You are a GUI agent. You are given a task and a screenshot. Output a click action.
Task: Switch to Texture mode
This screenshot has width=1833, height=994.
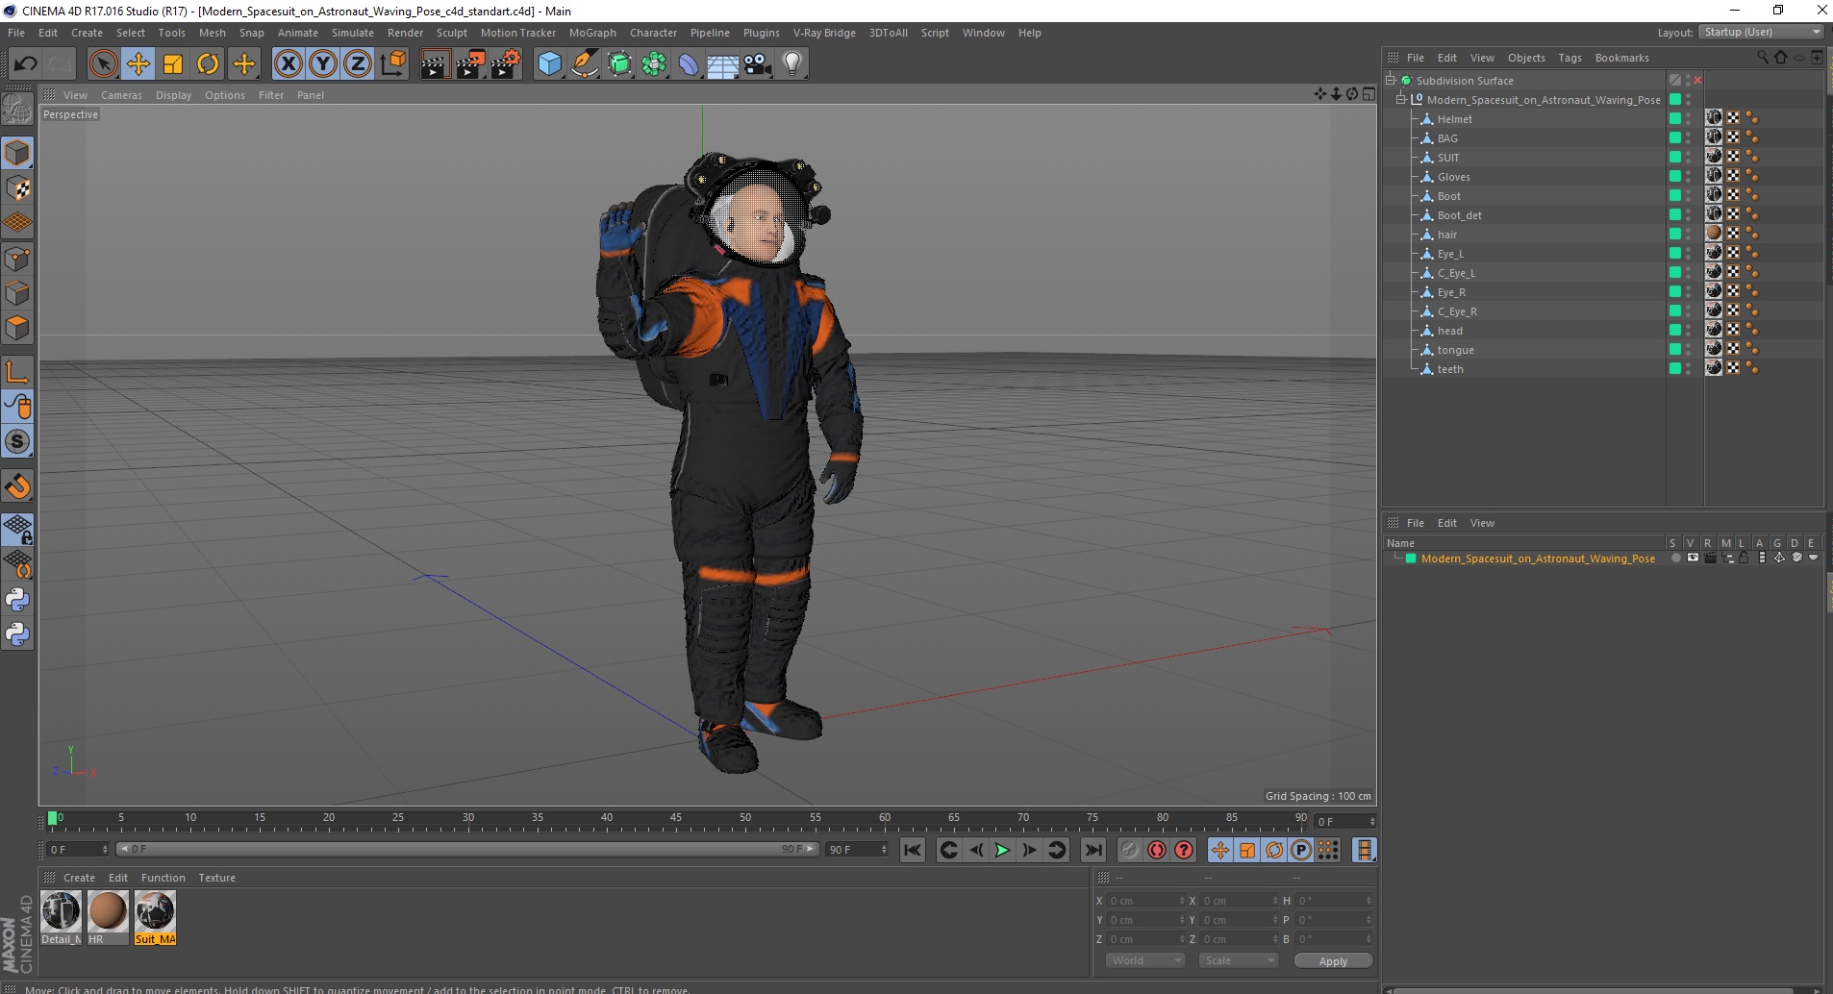click(x=17, y=188)
